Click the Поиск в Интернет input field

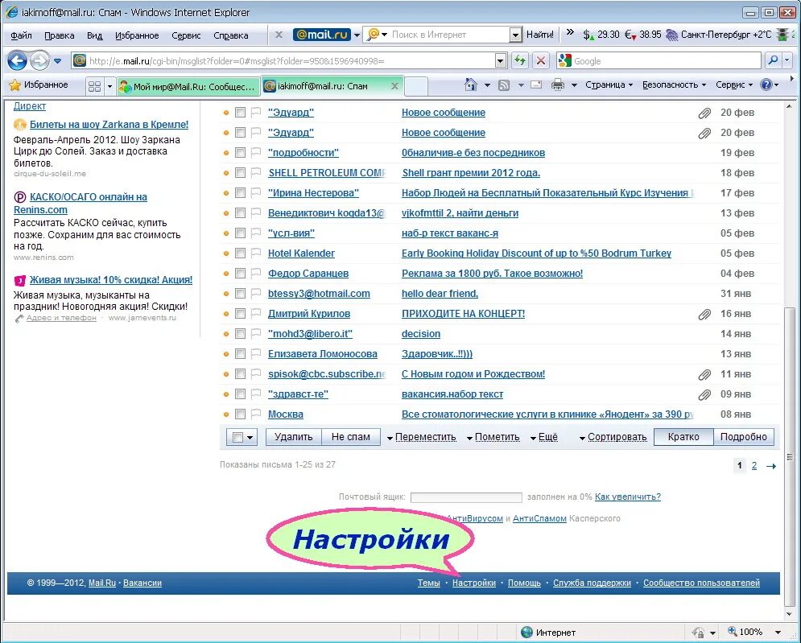pos(449,35)
